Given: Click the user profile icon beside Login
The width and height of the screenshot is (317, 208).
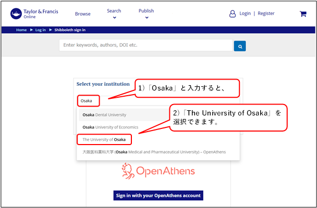Looking at the screenshot, I should pyautogui.click(x=233, y=14).
